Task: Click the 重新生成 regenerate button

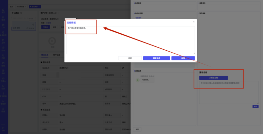Action: pos(156,58)
